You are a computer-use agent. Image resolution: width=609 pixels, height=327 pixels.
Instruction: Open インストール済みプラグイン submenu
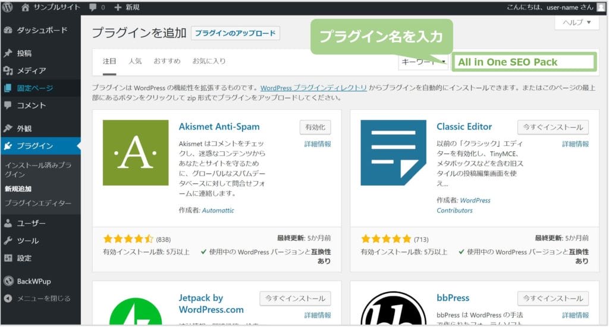(x=38, y=170)
